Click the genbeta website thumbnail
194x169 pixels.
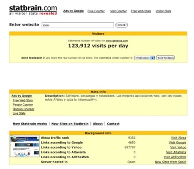click(25, 146)
